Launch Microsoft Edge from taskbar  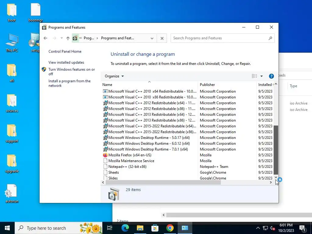click(x=125, y=228)
